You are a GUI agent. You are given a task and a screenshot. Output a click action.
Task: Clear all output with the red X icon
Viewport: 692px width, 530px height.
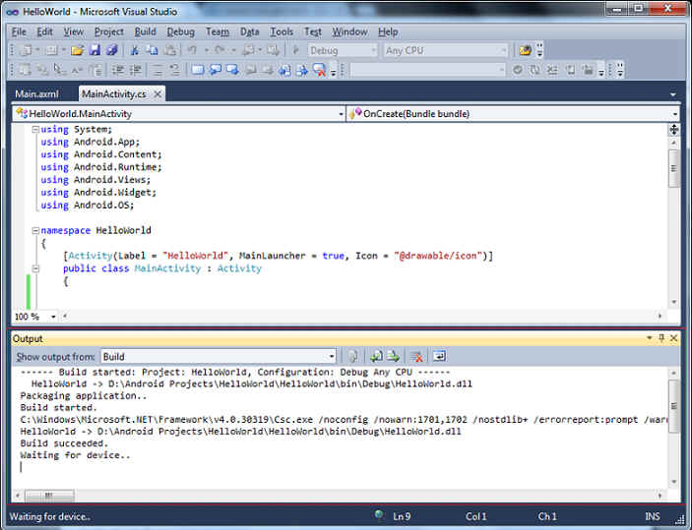416,356
